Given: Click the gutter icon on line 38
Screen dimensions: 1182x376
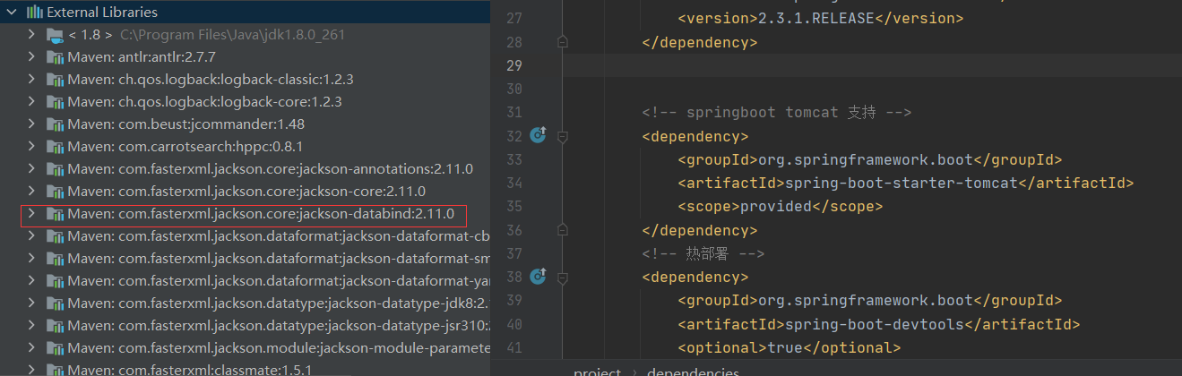Looking at the screenshot, I should pos(538,276).
